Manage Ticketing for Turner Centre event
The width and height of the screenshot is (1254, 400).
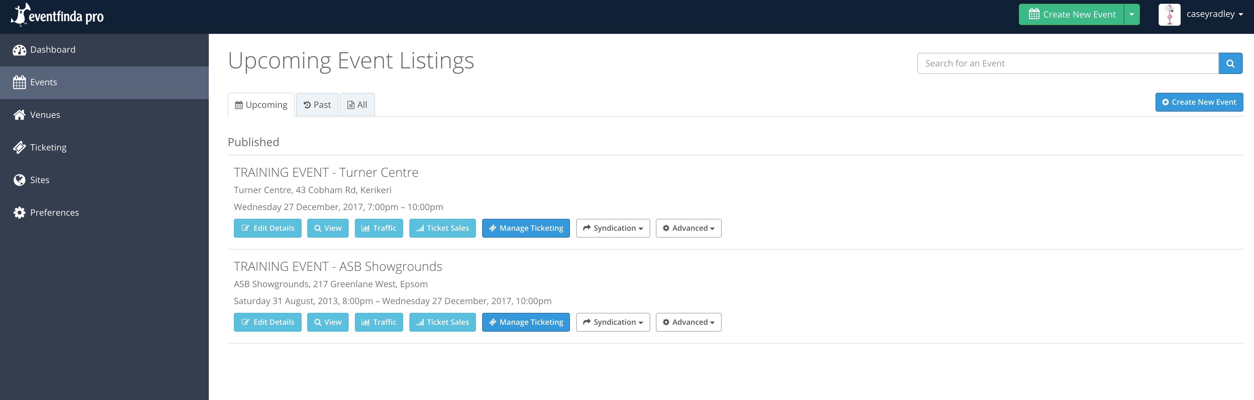[526, 228]
